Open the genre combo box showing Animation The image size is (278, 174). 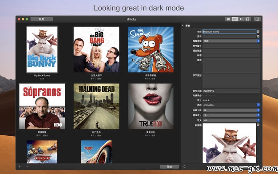231,105
